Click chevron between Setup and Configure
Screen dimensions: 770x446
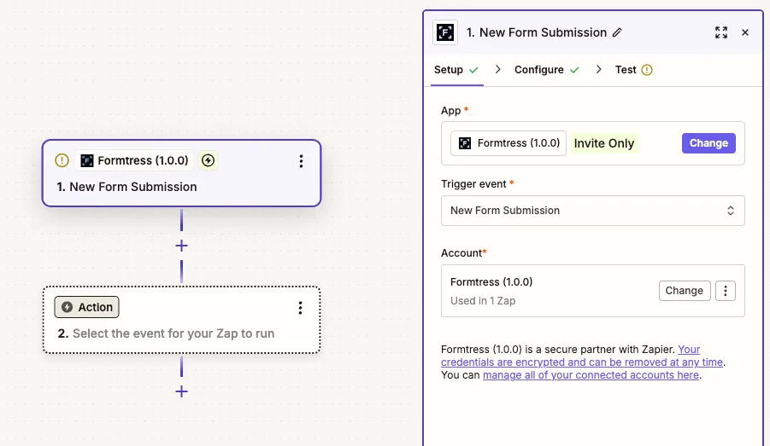[498, 70]
